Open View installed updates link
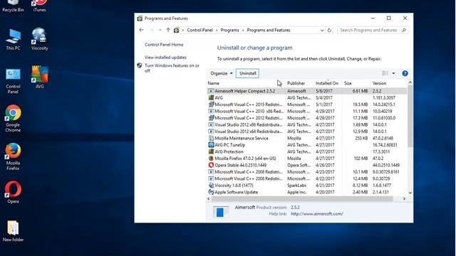 (165, 58)
